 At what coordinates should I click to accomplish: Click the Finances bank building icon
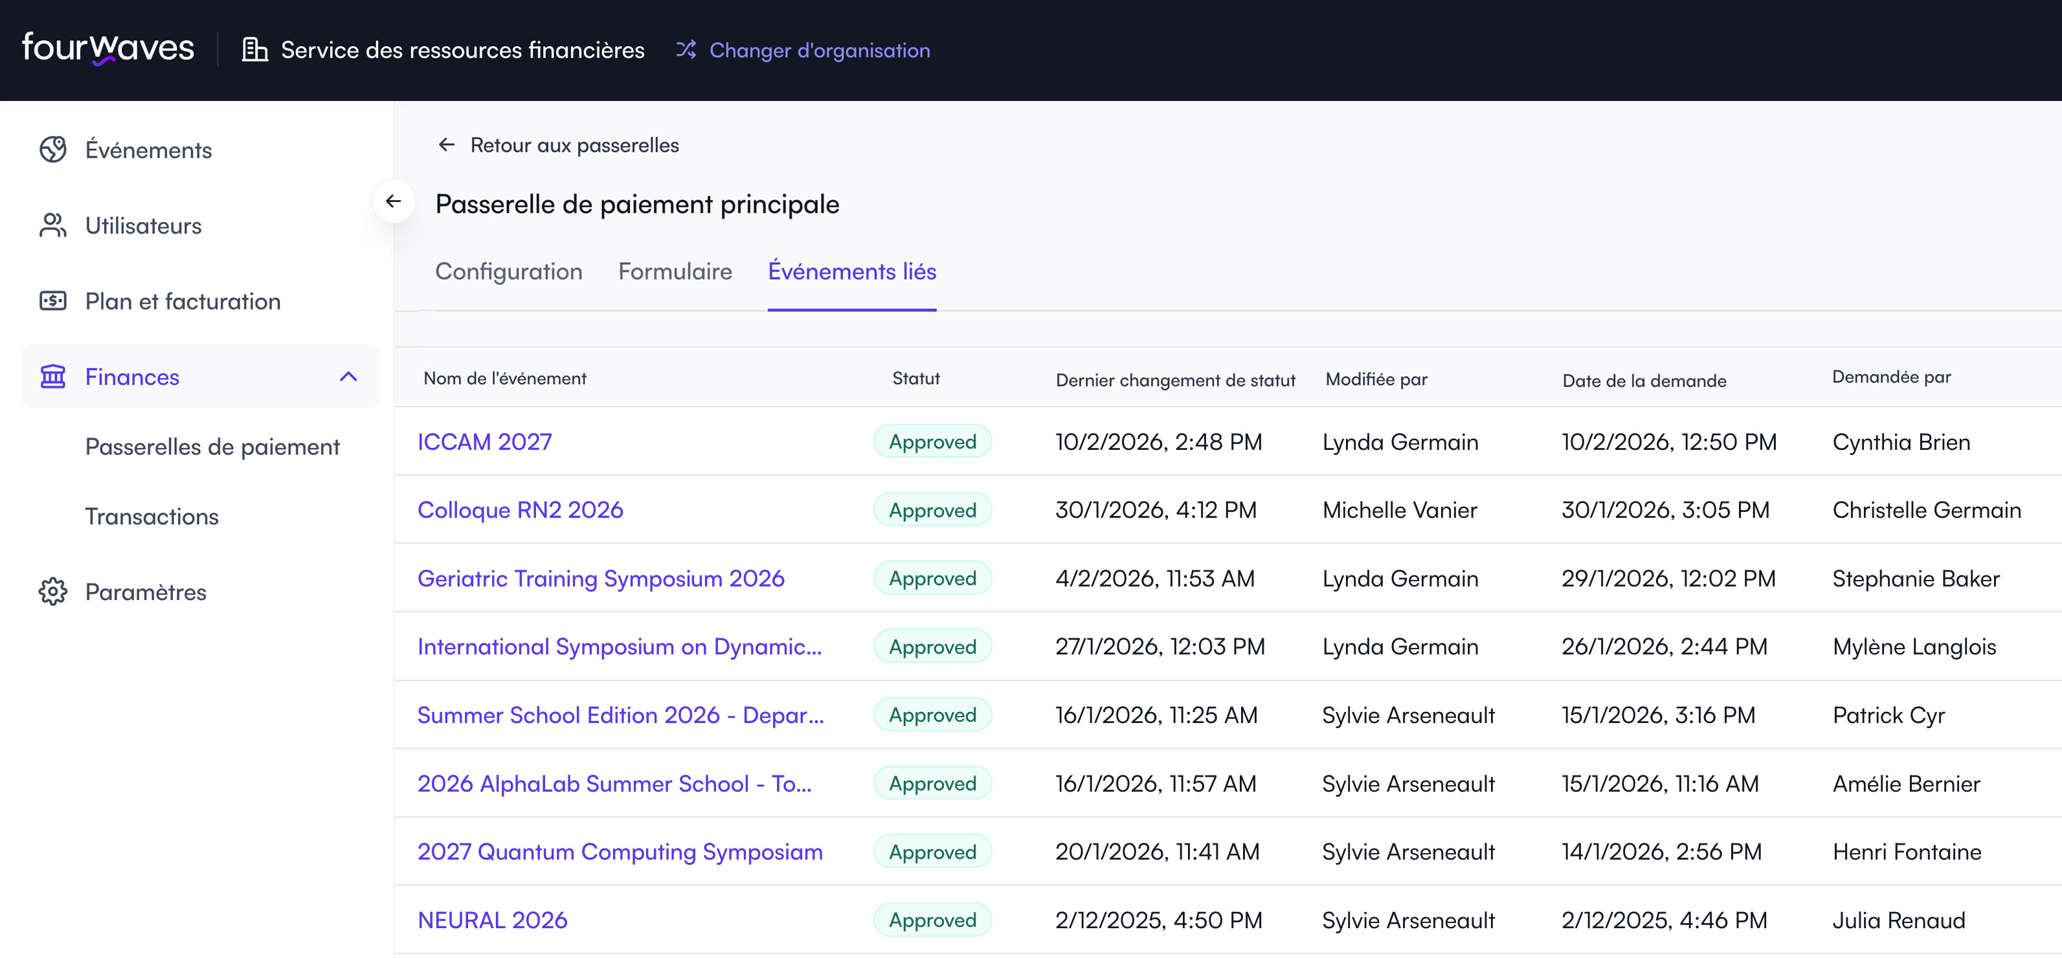[x=53, y=376]
